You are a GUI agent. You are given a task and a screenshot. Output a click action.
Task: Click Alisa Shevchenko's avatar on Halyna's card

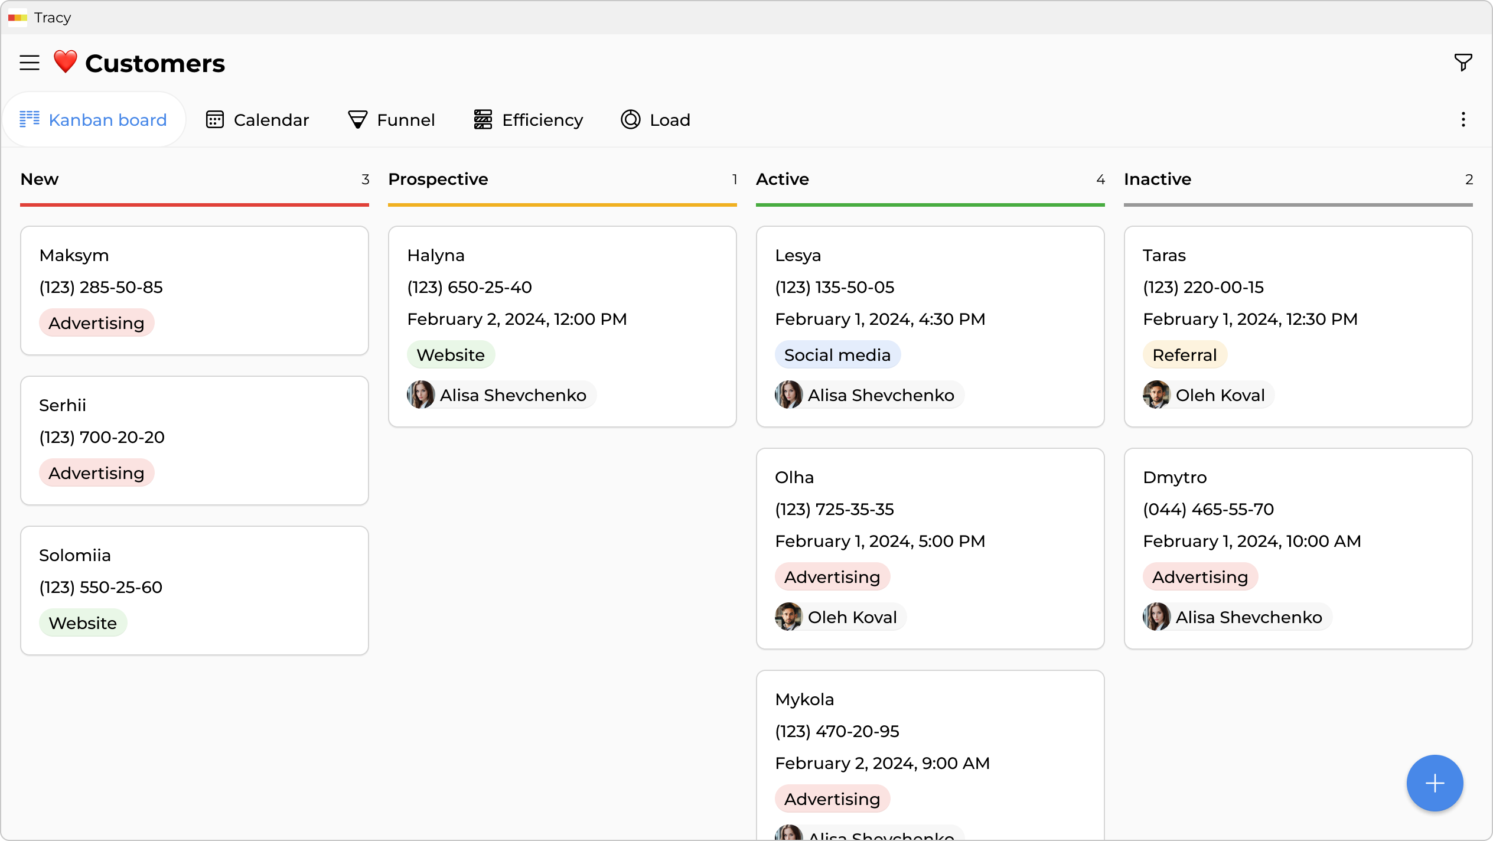coord(420,395)
